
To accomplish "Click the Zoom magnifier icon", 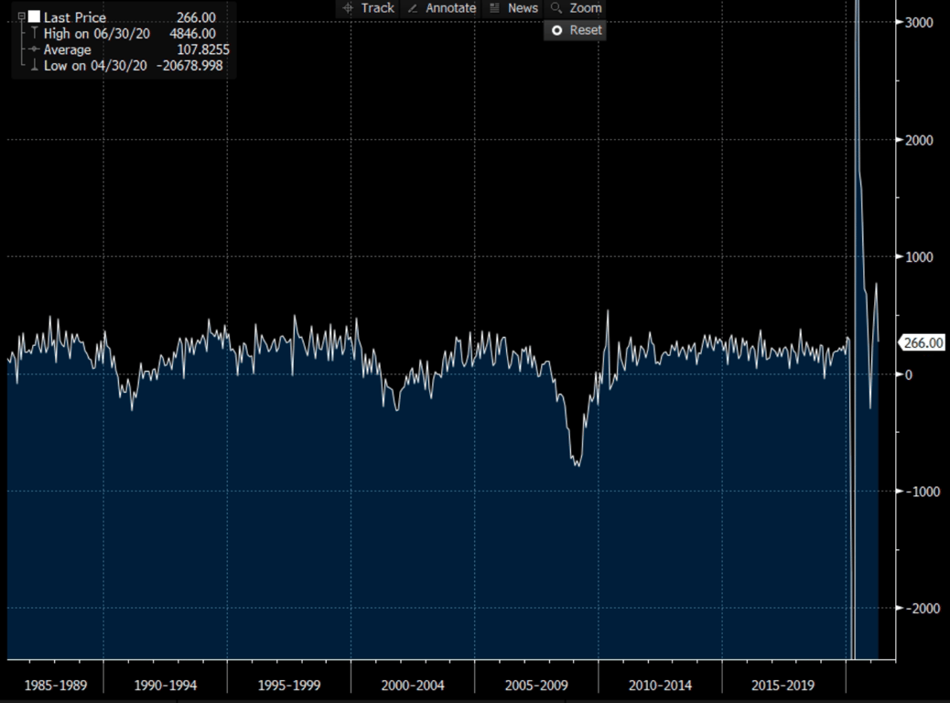I will tap(556, 8).
